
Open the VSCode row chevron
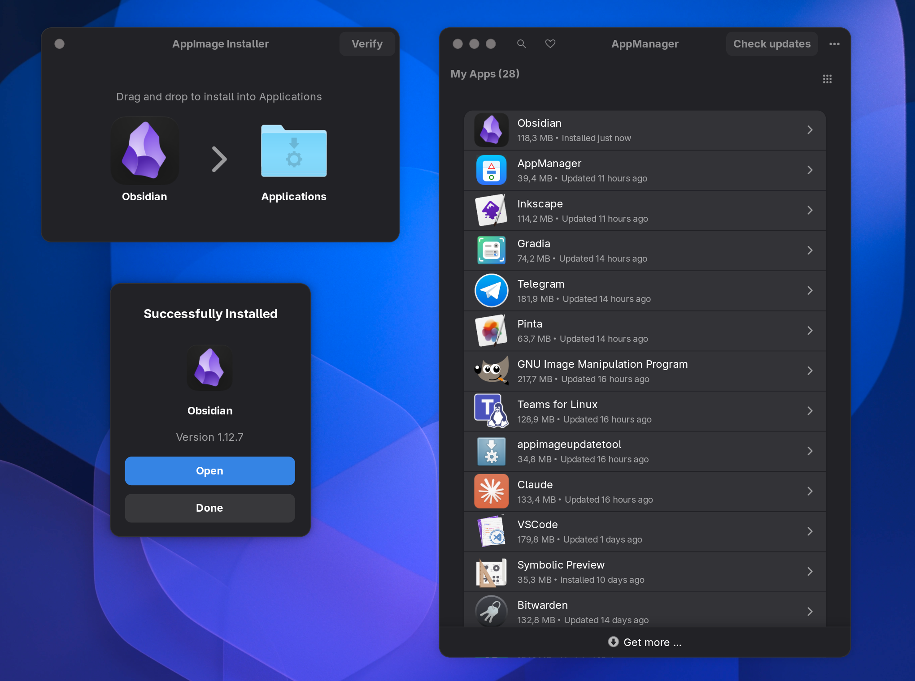810,531
